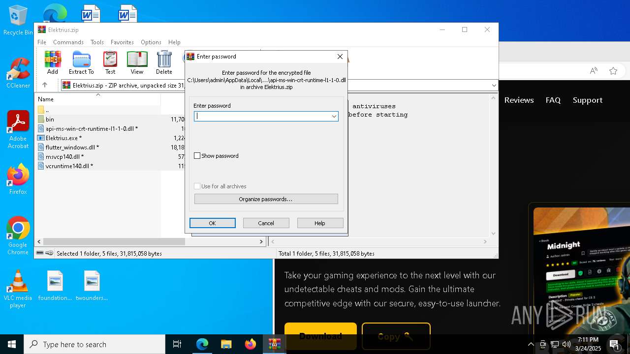Open Adobe Acrobat desktop shortcut
Viewport: 630px width, 354px height.
pos(18,130)
